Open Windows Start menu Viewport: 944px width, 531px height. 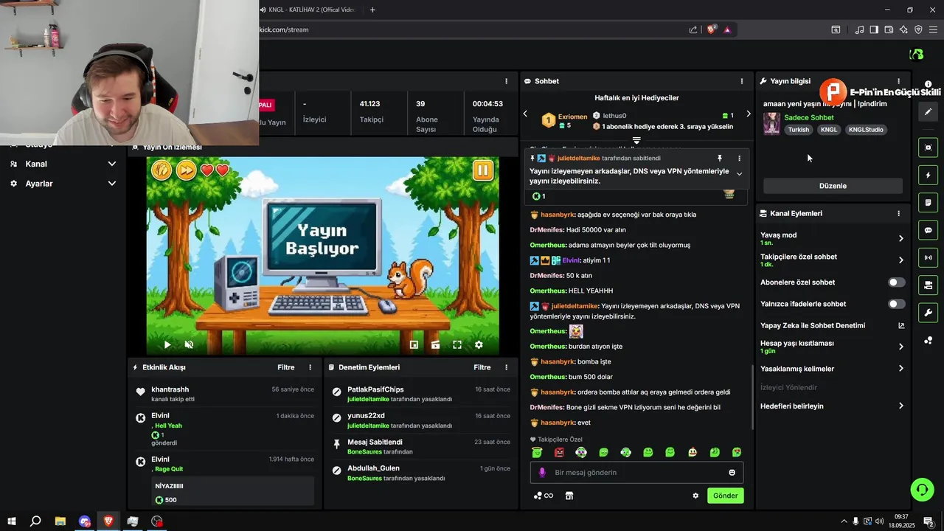[x=11, y=521]
